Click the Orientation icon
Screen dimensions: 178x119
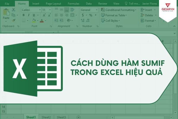(x=69, y=21)
